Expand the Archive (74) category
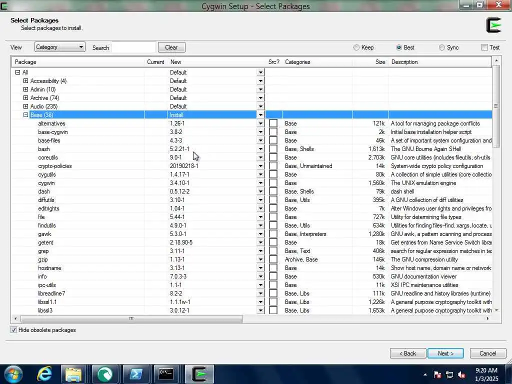Viewport: 512px width, 384px height. click(26, 97)
